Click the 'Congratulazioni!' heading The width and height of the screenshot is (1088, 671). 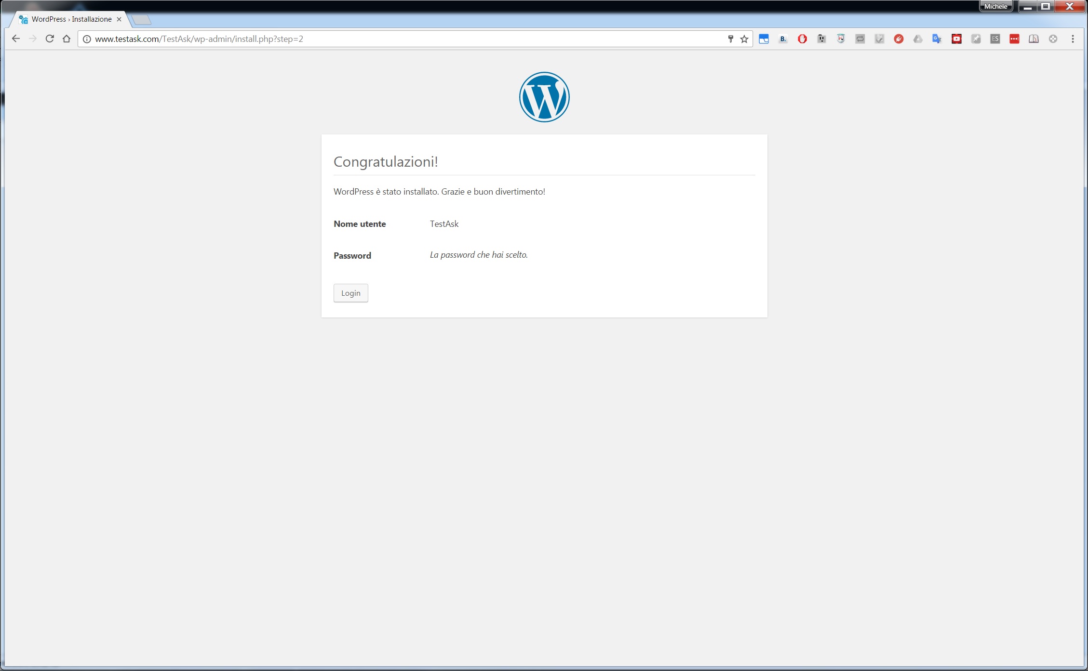[x=386, y=162]
